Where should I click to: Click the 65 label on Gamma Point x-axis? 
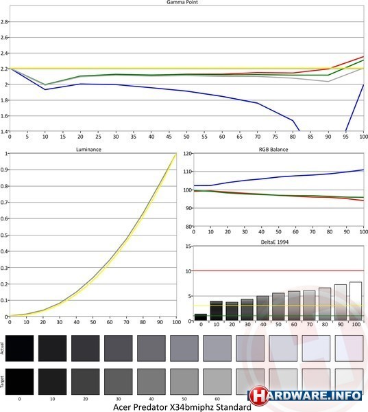[239, 137]
